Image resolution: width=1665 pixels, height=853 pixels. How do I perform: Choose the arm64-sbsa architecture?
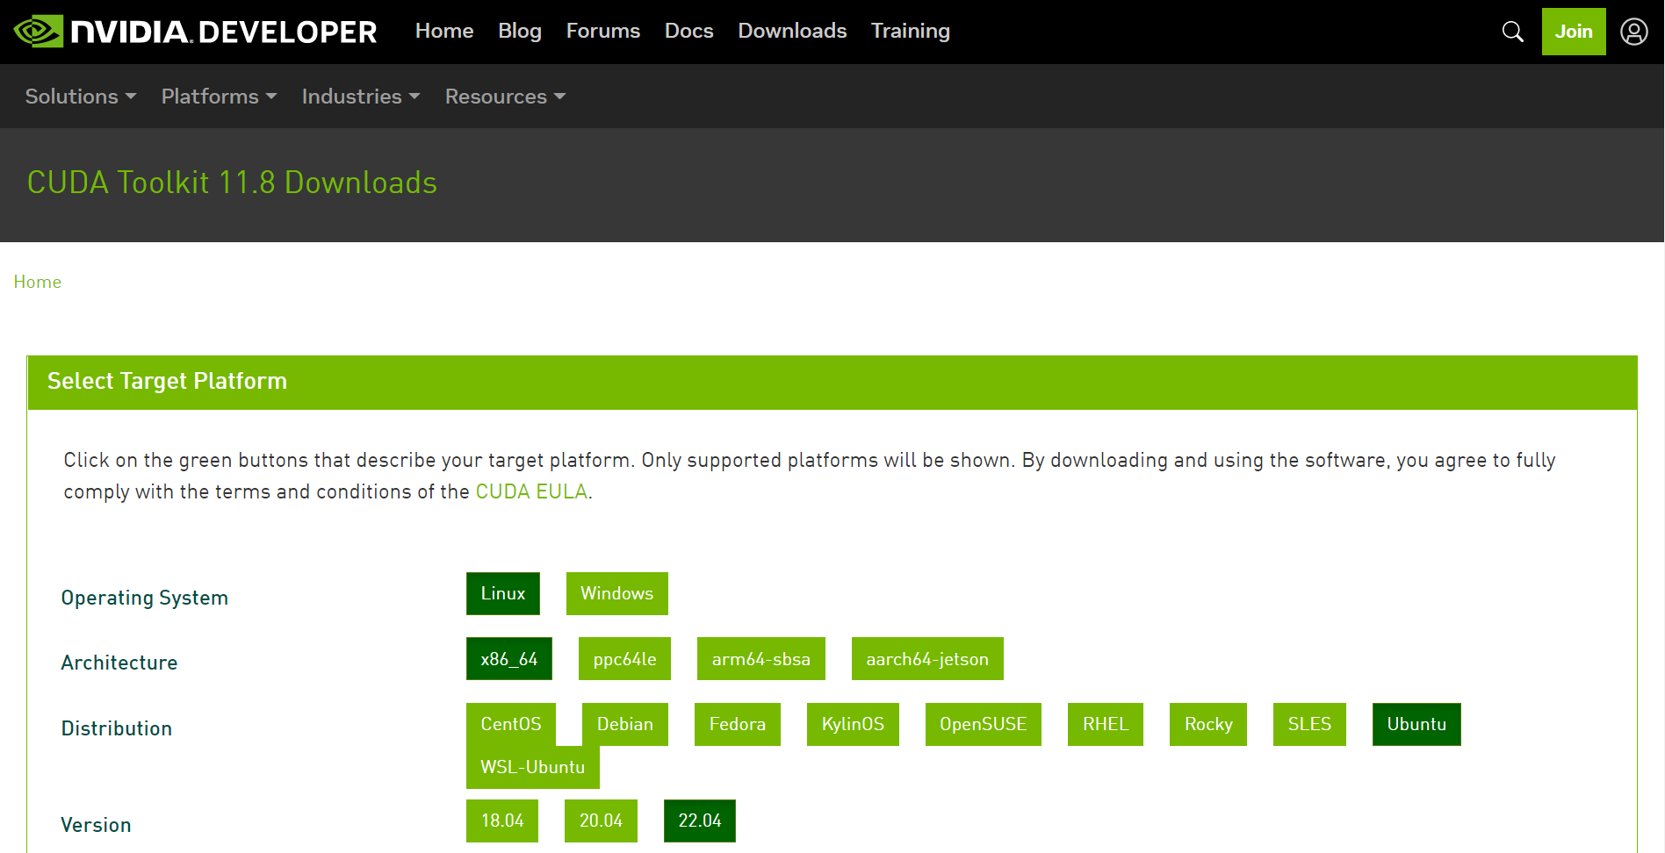click(760, 658)
